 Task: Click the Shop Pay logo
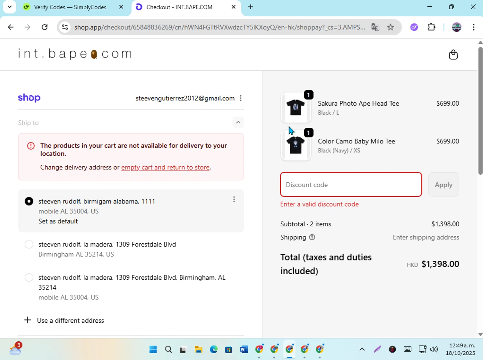point(29,98)
